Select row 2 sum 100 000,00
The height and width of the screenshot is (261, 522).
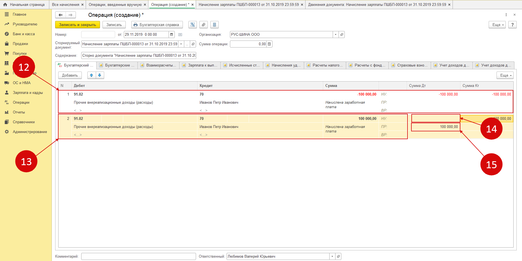(367, 118)
